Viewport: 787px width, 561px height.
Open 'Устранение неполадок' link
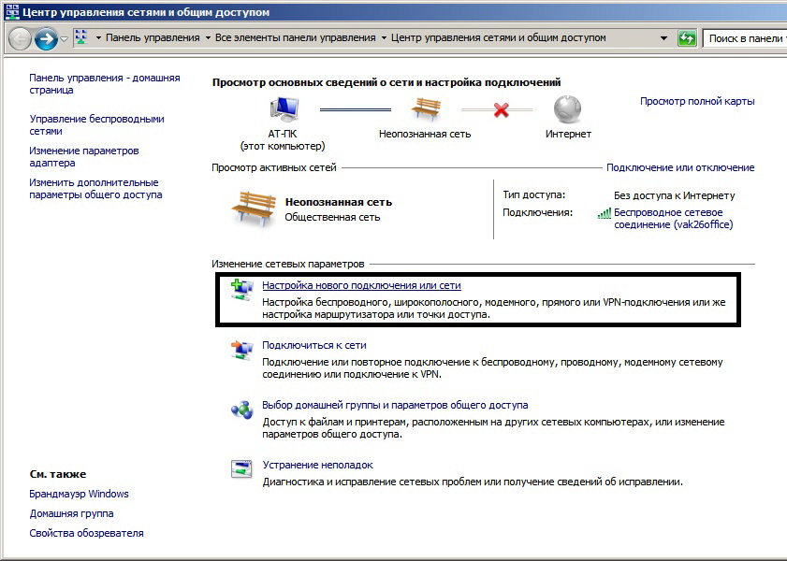318,465
